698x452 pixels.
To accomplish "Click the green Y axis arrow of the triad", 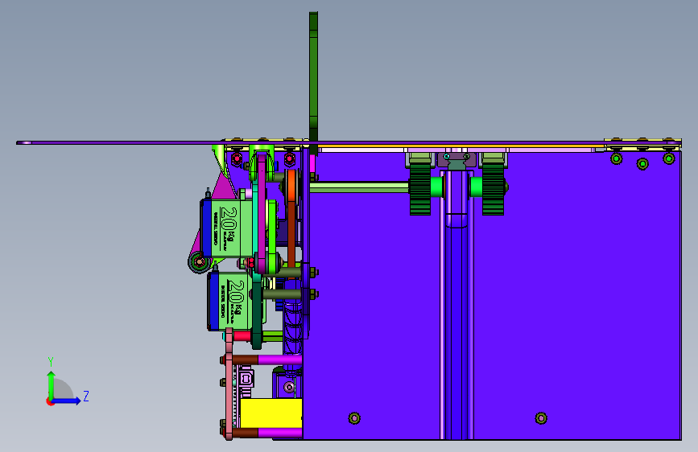I will click(51, 384).
